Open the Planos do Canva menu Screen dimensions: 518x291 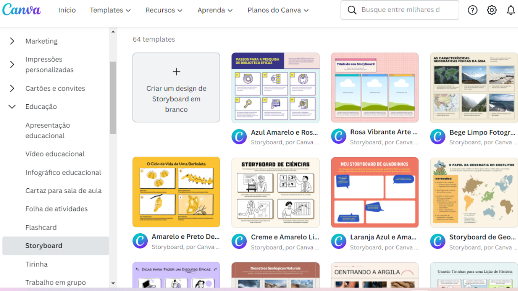click(278, 10)
